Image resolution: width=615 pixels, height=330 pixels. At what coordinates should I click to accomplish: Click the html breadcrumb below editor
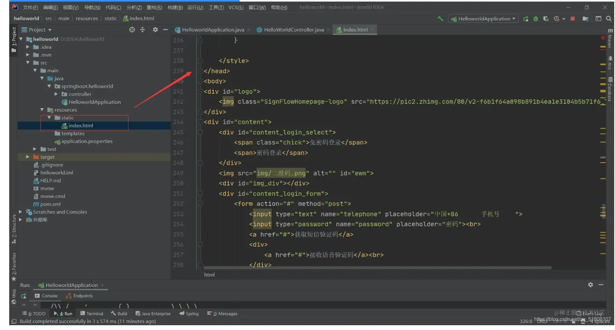point(210,275)
